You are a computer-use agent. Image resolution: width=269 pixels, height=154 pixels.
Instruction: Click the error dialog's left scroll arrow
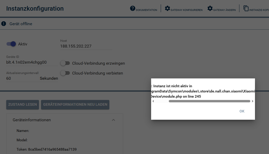(153, 101)
